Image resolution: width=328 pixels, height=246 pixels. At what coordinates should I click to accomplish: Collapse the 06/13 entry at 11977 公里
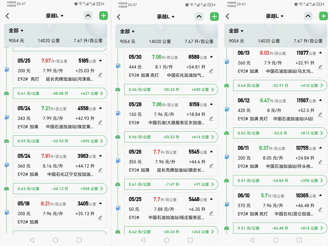point(320,53)
